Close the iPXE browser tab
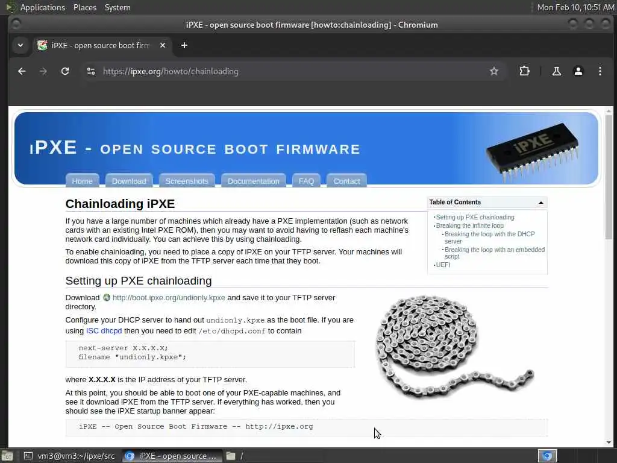Image resolution: width=617 pixels, height=463 pixels. click(x=163, y=45)
